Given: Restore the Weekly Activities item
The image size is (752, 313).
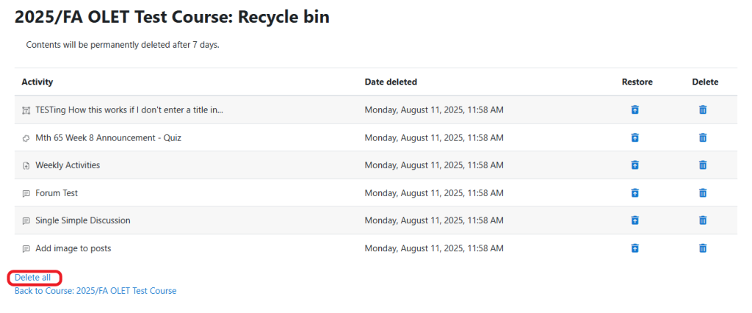Looking at the screenshot, I should (635, 165).
